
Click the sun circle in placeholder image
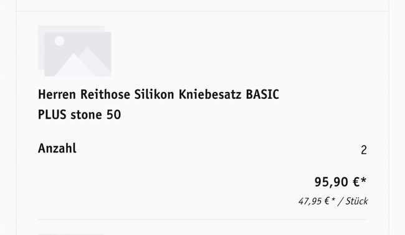pos(59,40)
